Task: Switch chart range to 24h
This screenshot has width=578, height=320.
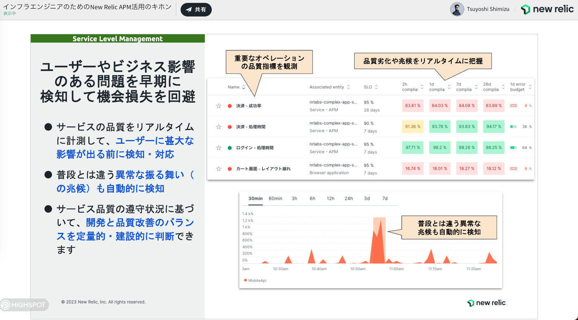Action: (349, 199)
